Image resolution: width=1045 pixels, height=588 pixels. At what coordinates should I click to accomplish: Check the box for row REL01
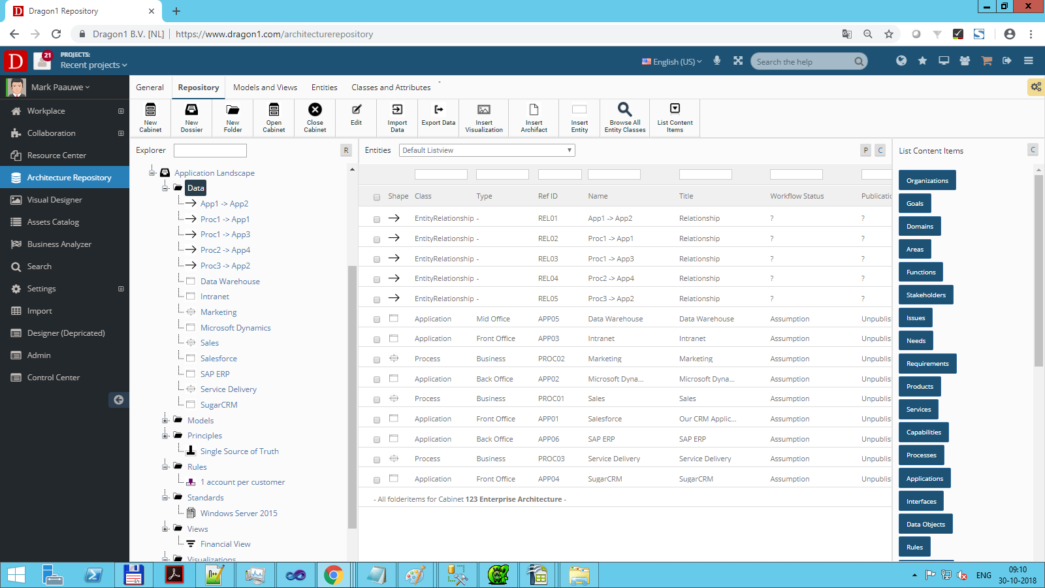tap(377, 220)
